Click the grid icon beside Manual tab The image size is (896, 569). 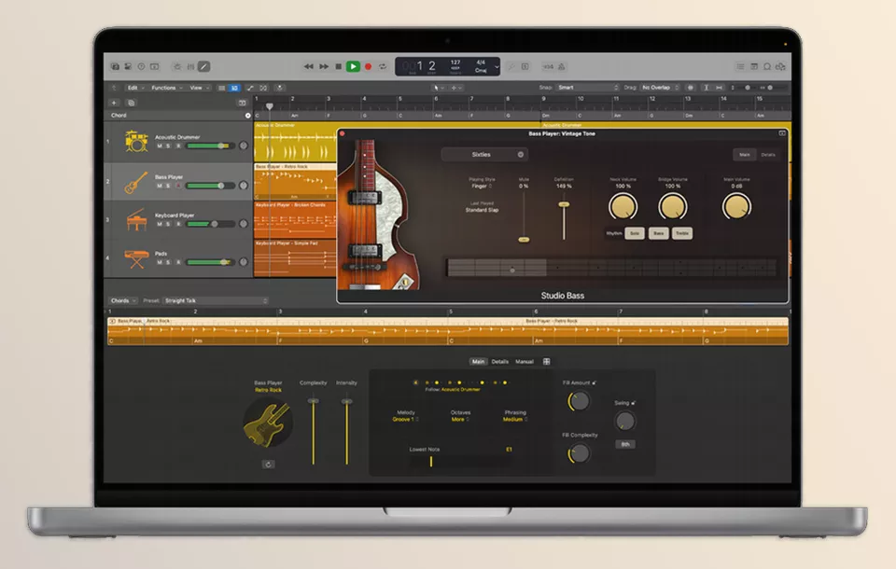point(546,362)
